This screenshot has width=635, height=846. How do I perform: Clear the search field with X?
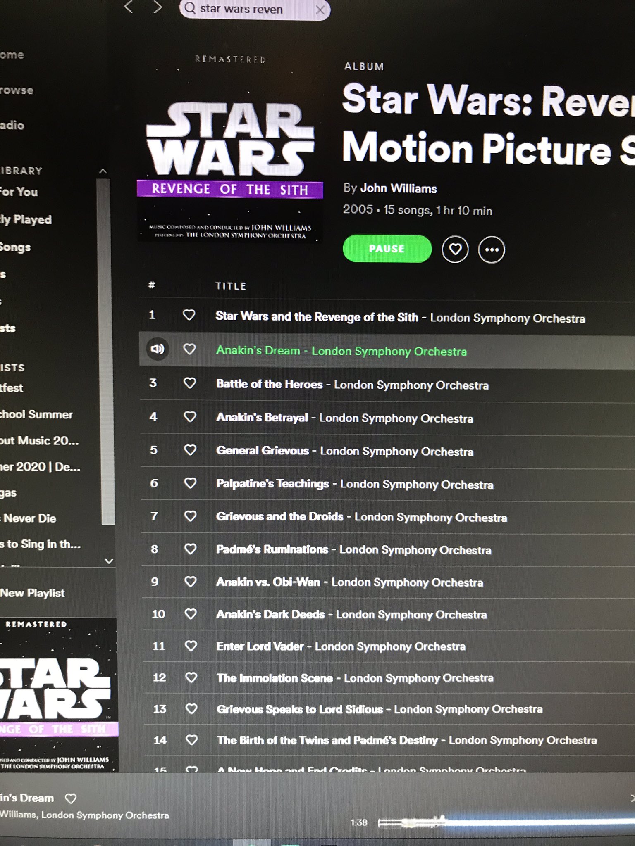[x=320, y=10]
